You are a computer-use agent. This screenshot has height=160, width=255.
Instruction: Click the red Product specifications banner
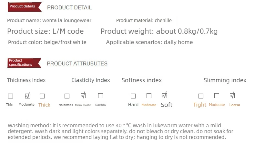pyautogui.click(x=24, y=63)
